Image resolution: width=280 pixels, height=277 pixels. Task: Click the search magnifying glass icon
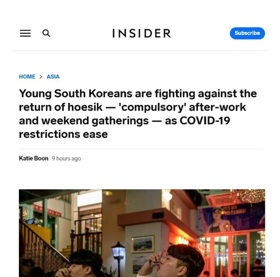click(x=46, y=33)
